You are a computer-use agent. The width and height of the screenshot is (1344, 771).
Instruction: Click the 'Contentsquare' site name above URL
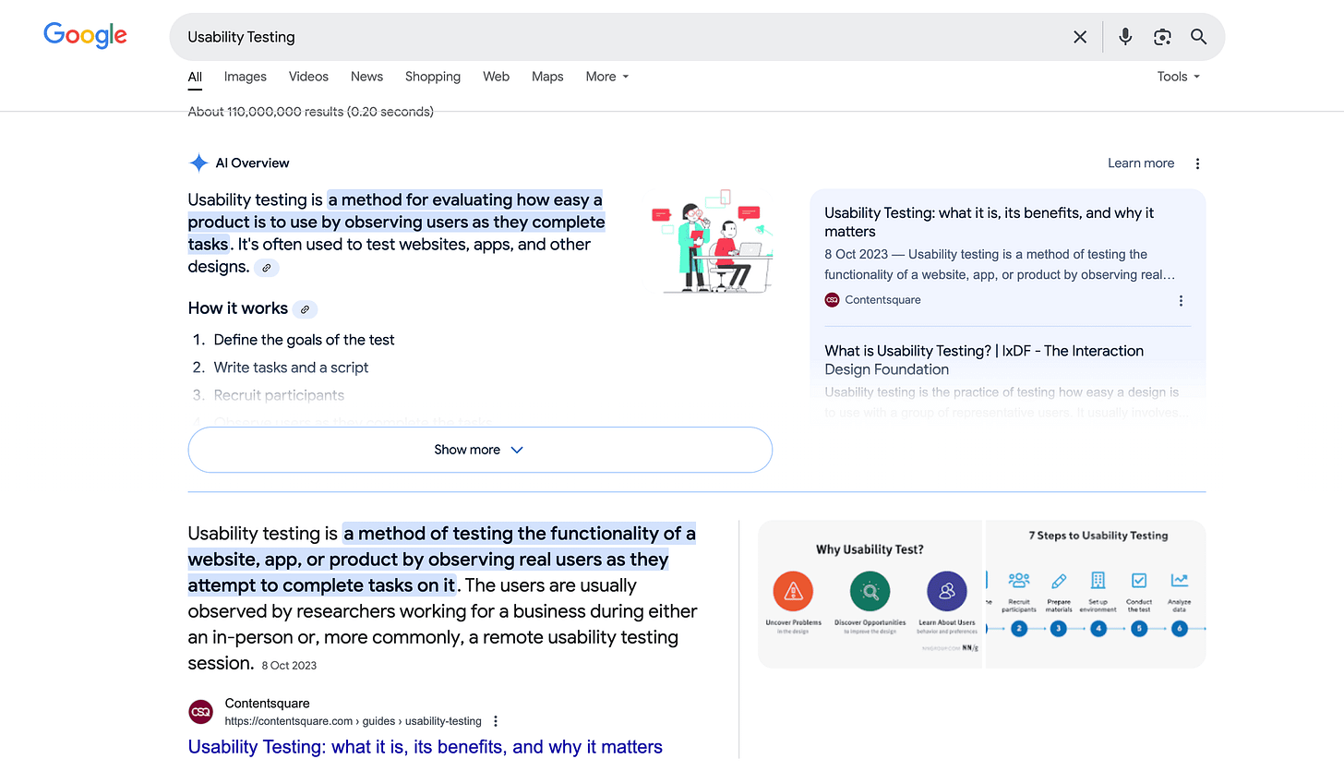coord(268,704)
